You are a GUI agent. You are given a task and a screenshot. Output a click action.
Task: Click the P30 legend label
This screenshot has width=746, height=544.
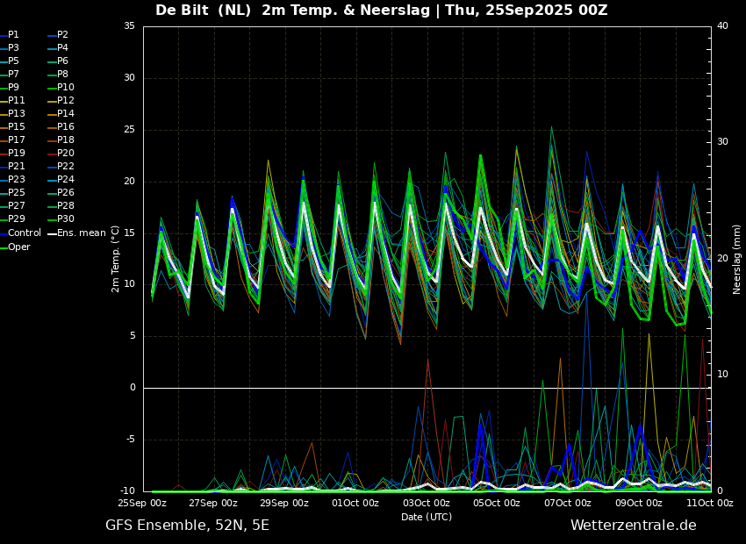tap(66, 218)
